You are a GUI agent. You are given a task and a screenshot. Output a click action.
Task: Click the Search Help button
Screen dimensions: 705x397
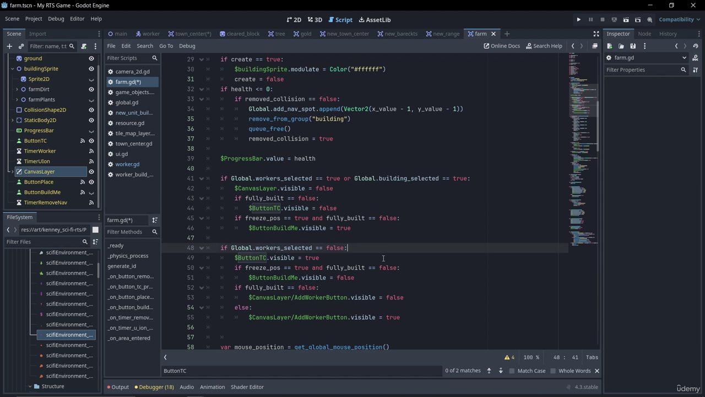click(544, 46)
